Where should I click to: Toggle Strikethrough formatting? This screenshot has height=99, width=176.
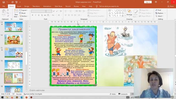45,15
